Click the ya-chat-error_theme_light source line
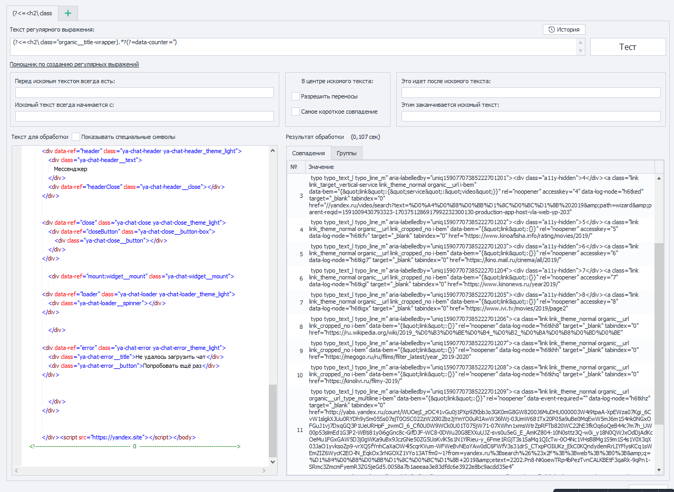Screen dimensions: 674x492 pos(134,348)
